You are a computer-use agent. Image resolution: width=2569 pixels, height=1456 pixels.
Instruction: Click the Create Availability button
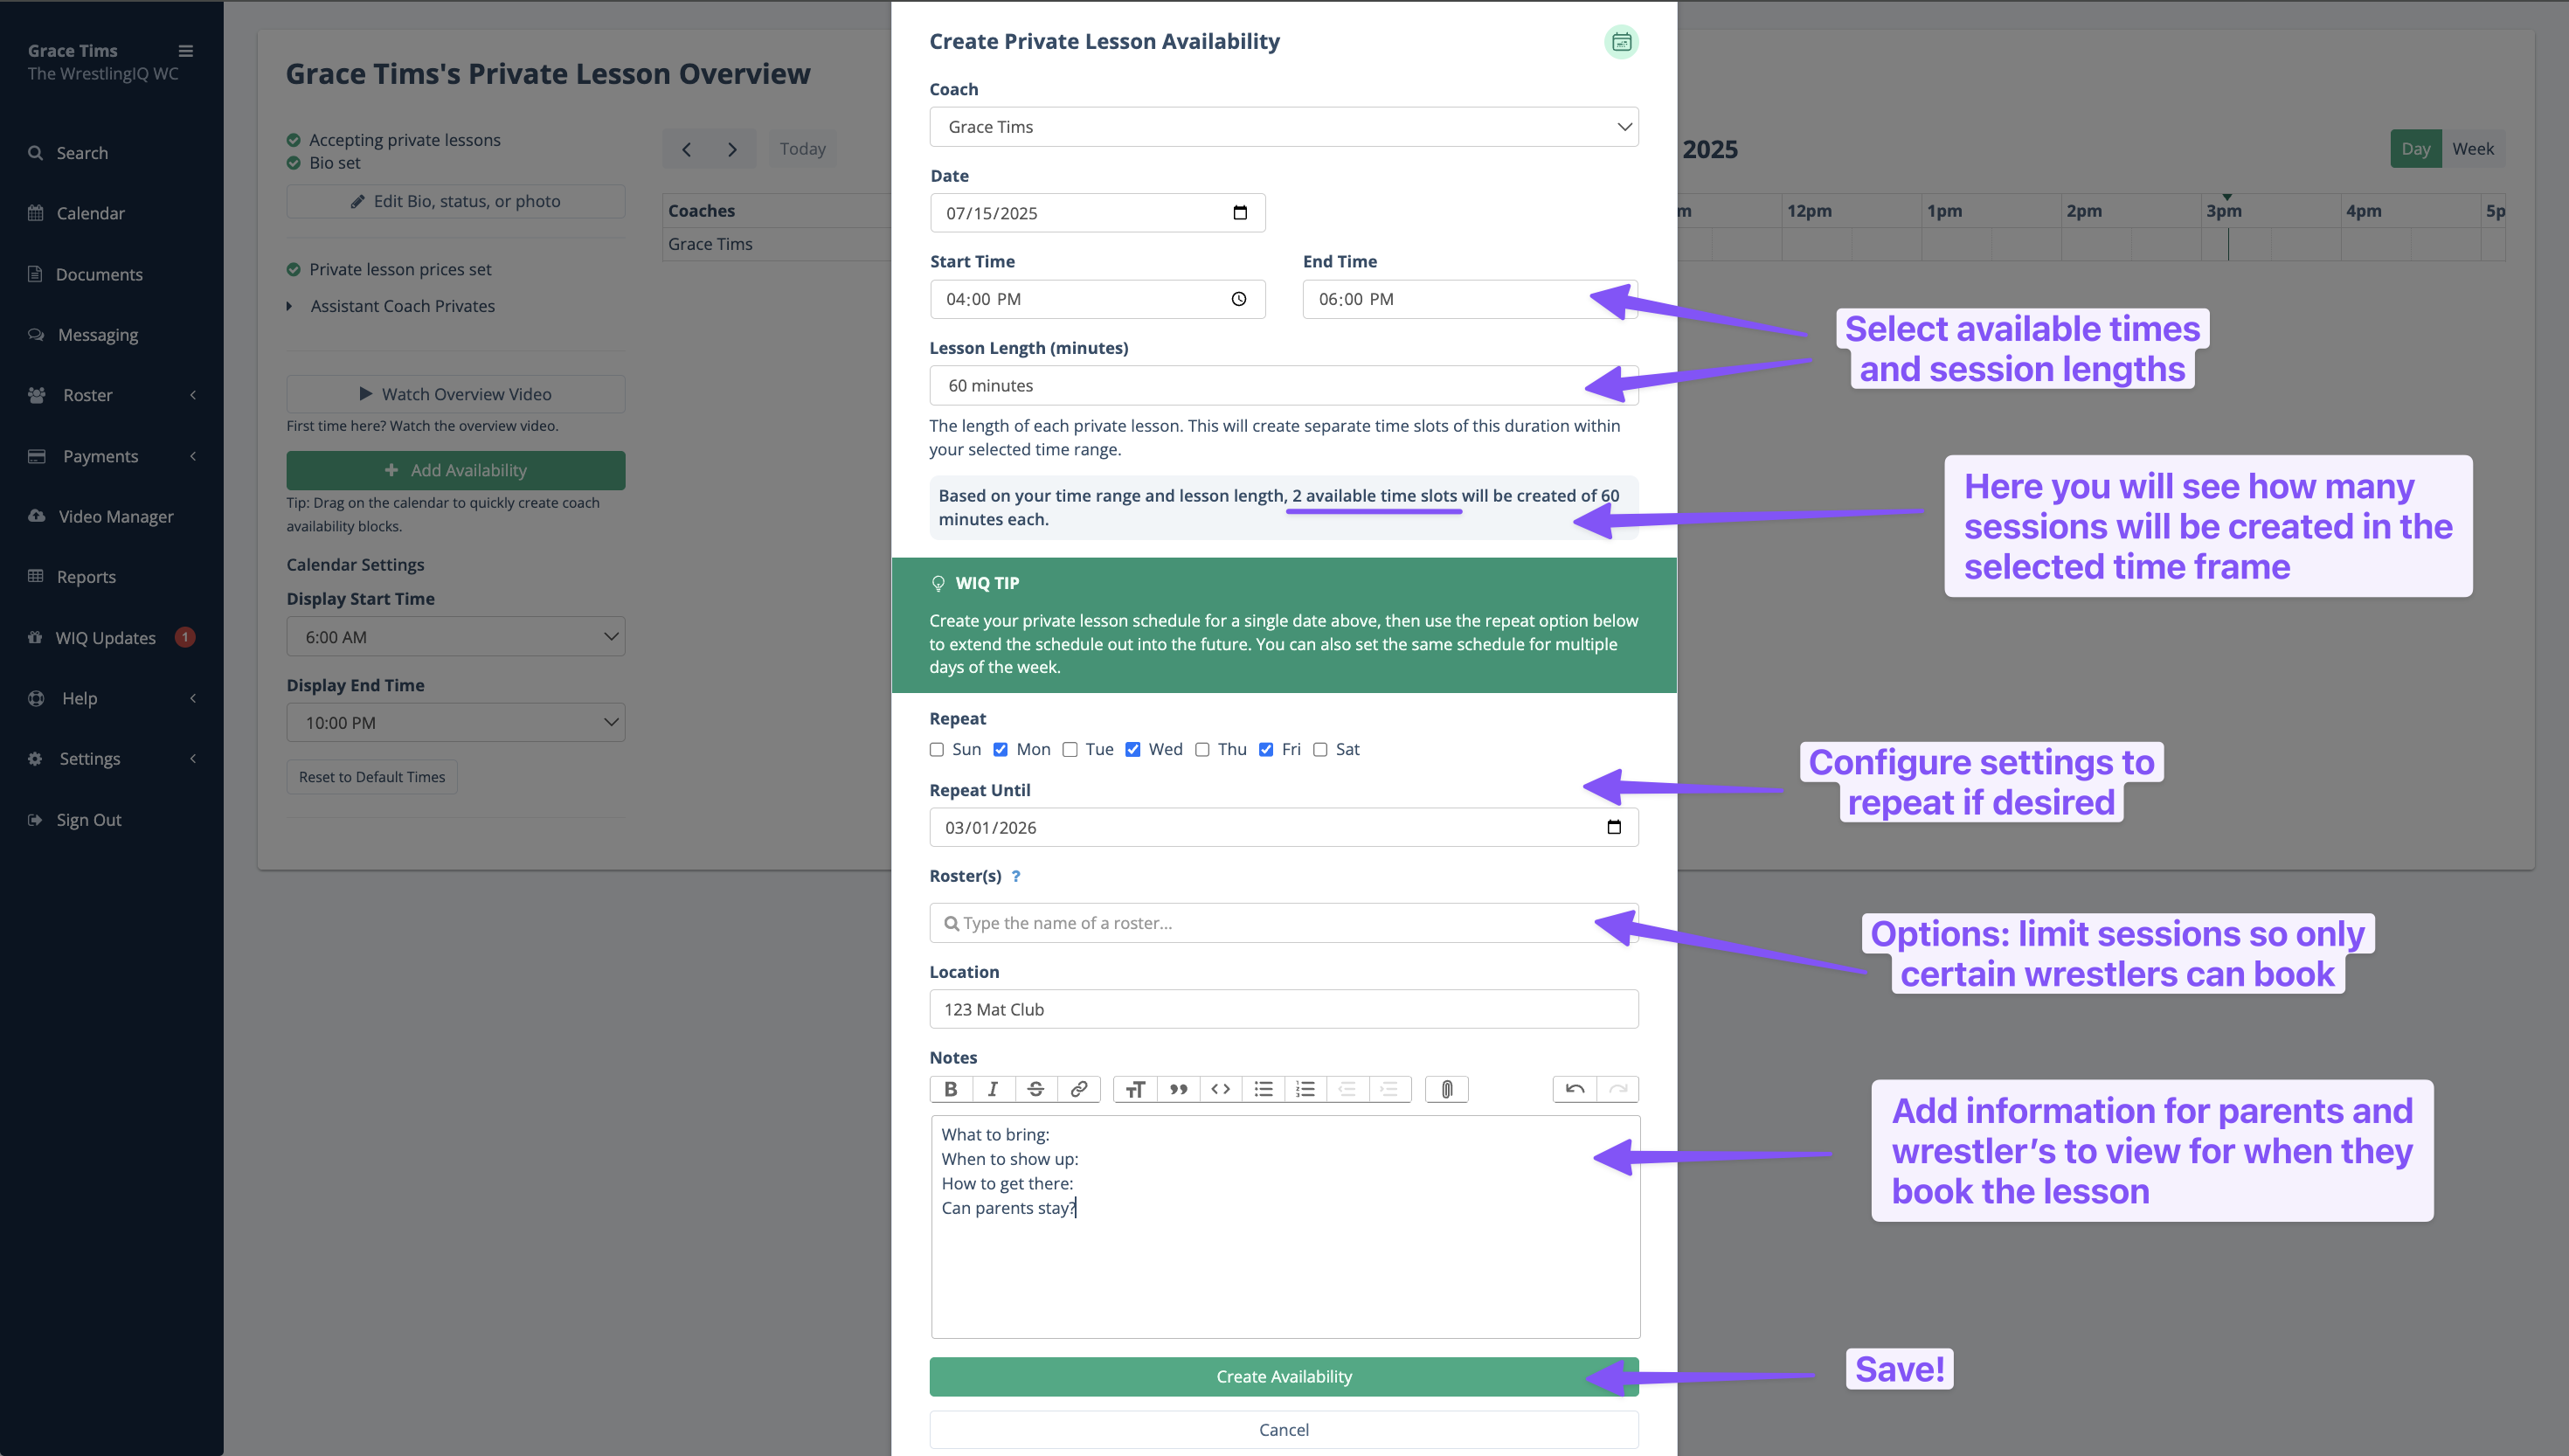pos(1284,1377)
